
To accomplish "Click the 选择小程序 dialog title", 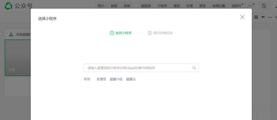I will (47, 19).
